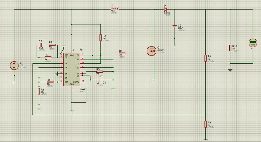Select the Q1 MOSFET transistor symbol
The image size is (261, 142).
pos(151,51)
